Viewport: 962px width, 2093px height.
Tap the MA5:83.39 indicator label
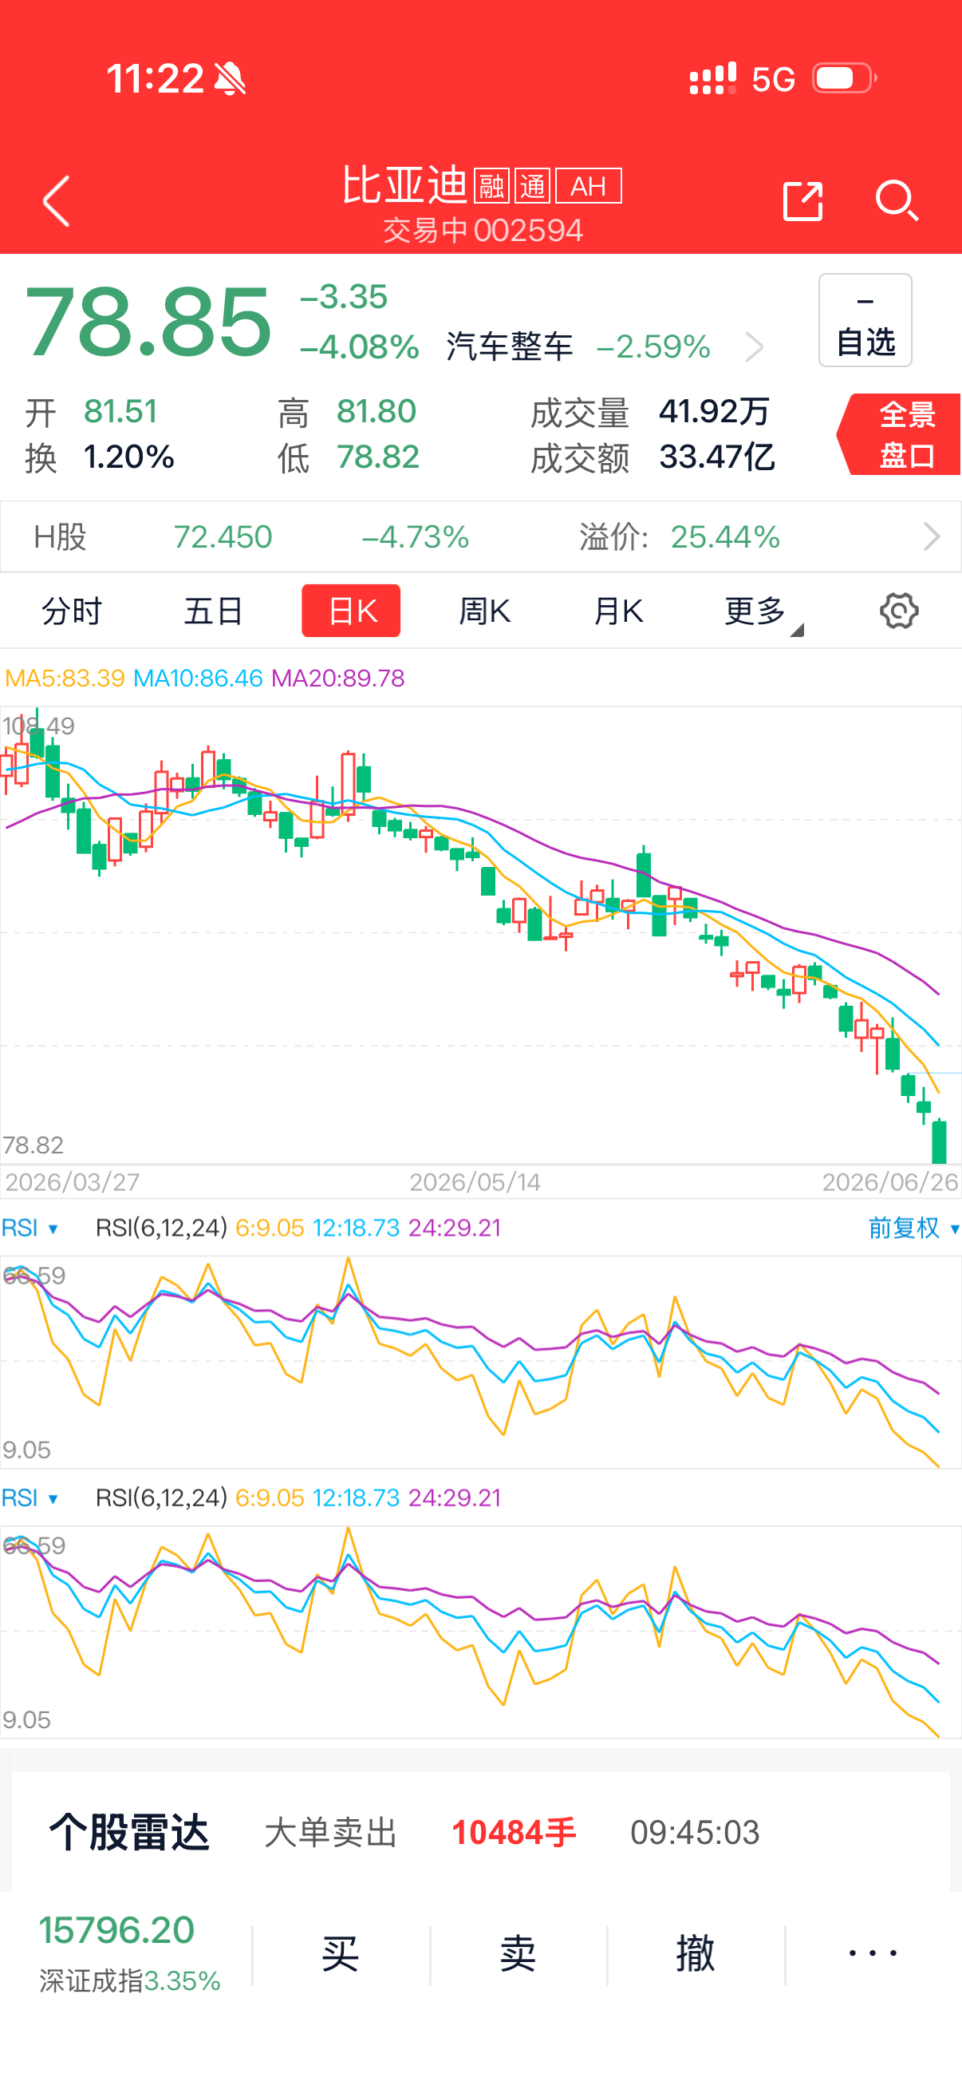[65, 679]
